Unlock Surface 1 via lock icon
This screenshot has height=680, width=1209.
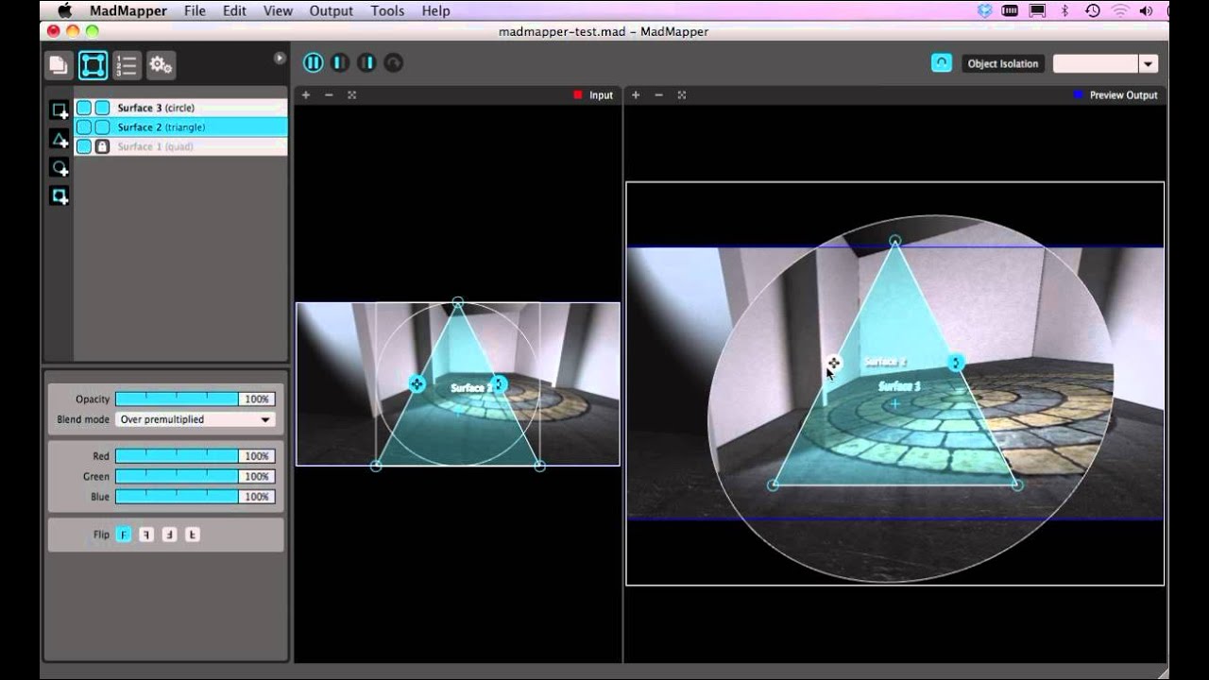[x=102, y=146]
